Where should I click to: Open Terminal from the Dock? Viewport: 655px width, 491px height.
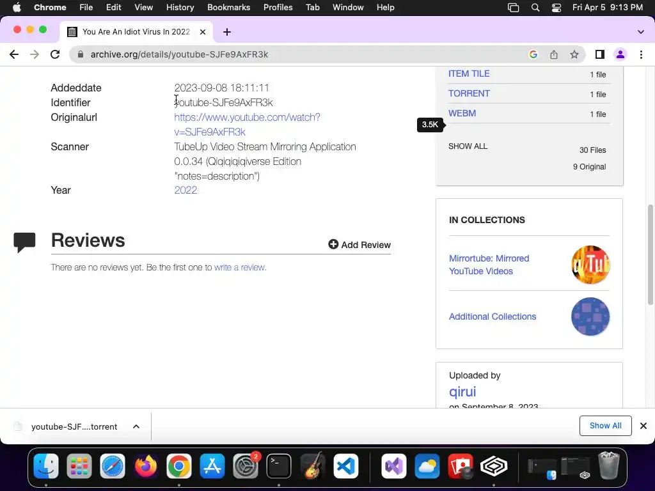coord(279,466)
